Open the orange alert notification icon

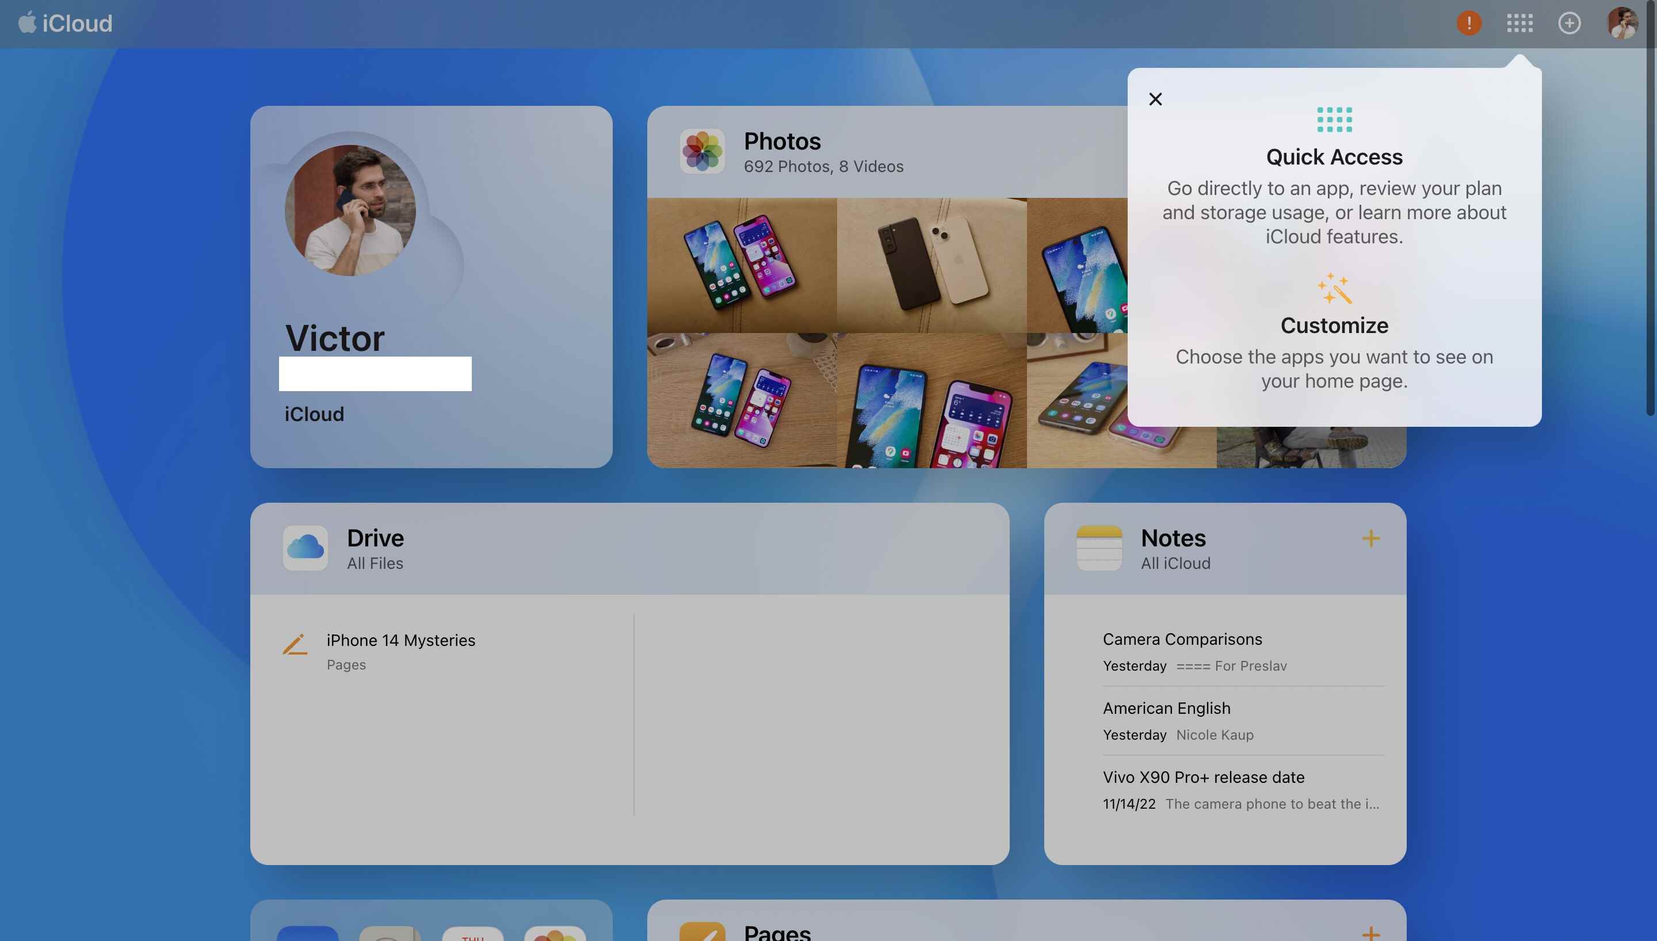click(x=1468, y=23)
